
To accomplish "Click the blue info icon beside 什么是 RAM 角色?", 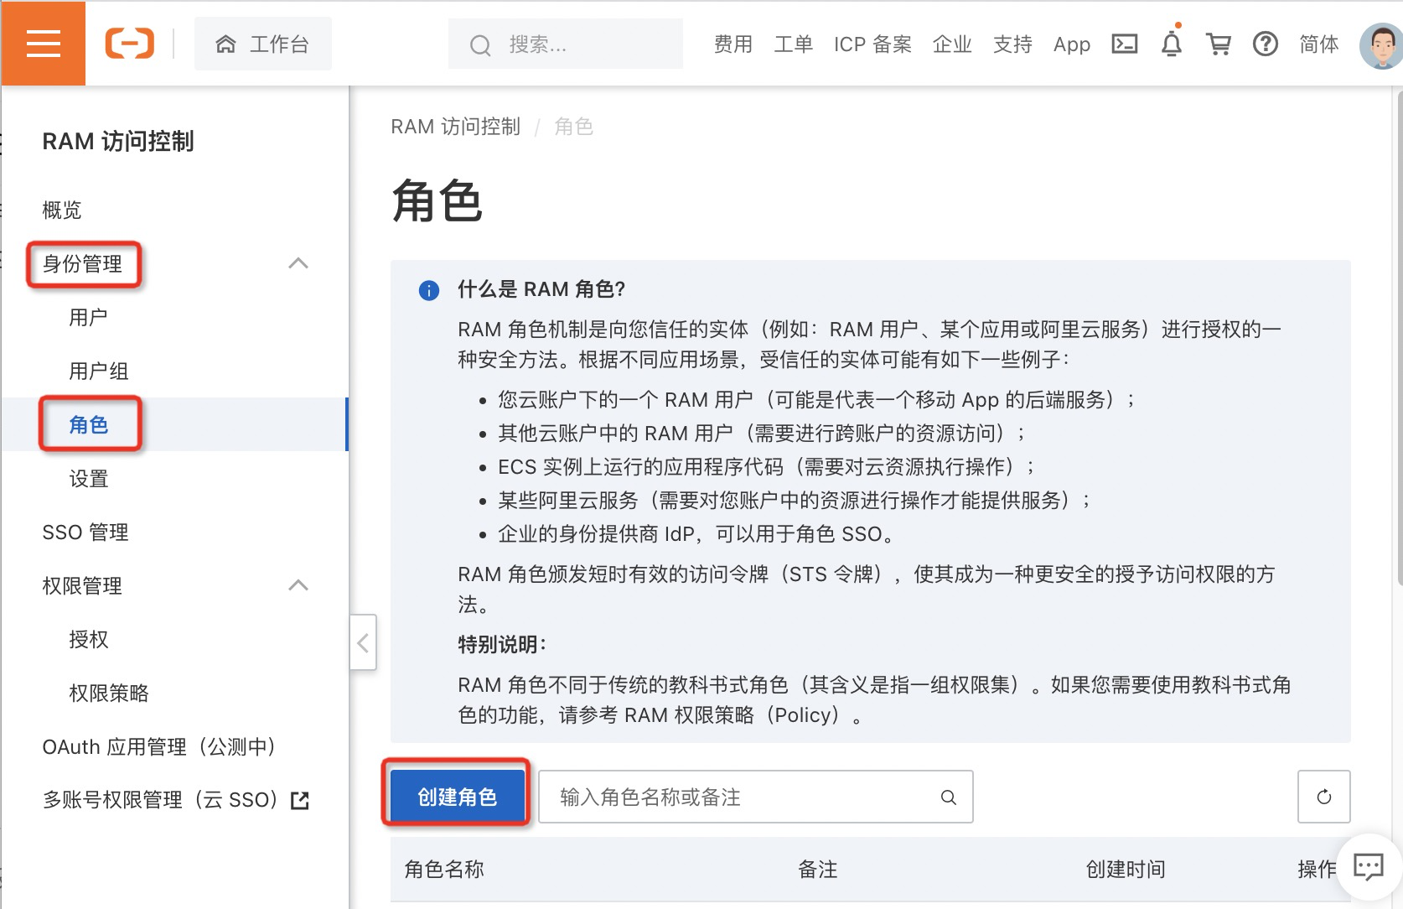I will [x=428, y=291].
